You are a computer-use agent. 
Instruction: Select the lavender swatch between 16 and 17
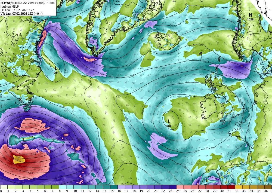[x=121, y=187]
